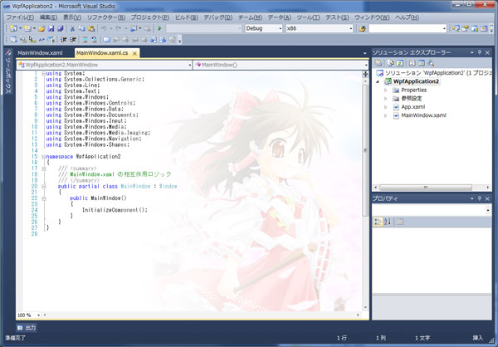Click the View Class Diagram icon

(x=431, y=63)
